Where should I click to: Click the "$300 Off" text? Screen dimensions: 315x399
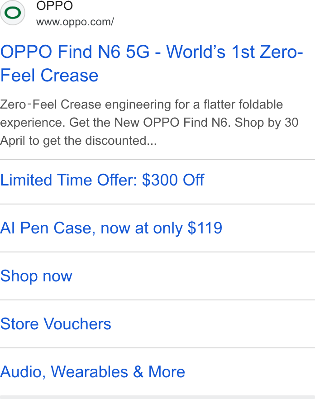(x=173, y=180)
